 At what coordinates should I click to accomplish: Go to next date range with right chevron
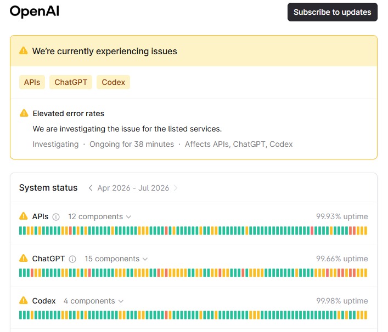(176, 188)
